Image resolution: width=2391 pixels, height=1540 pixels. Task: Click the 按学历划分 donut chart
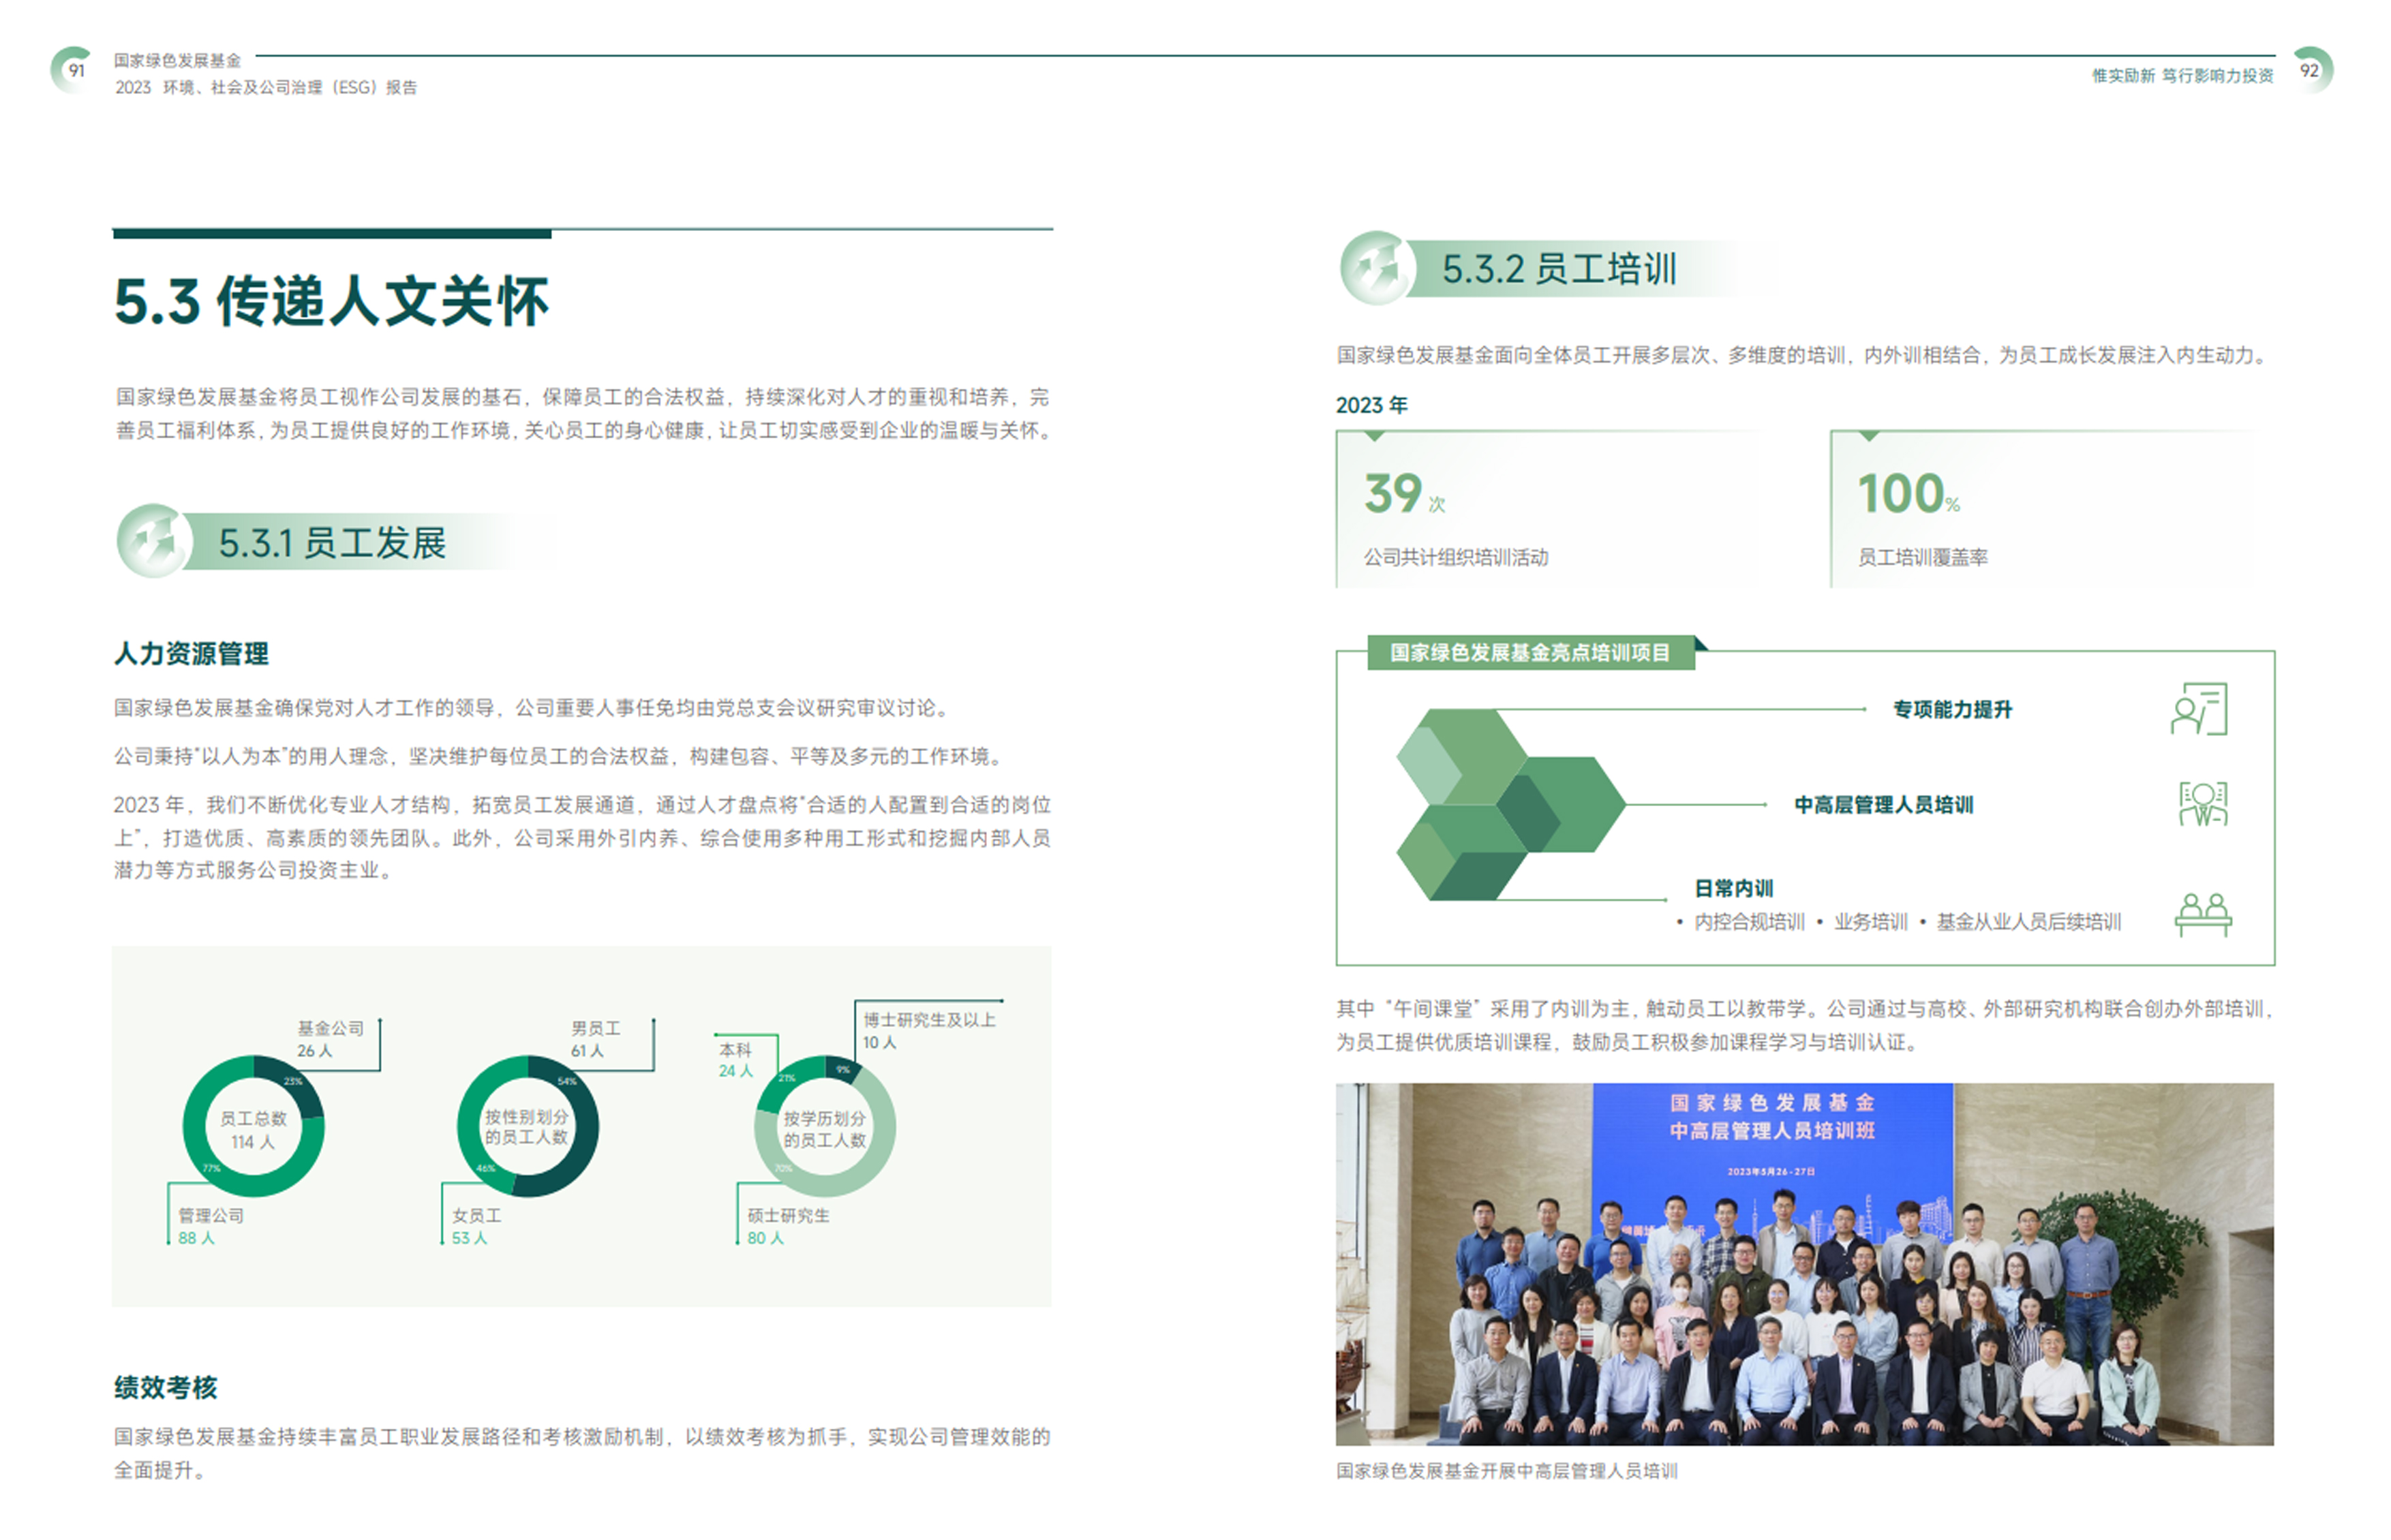pos(824,1126)
